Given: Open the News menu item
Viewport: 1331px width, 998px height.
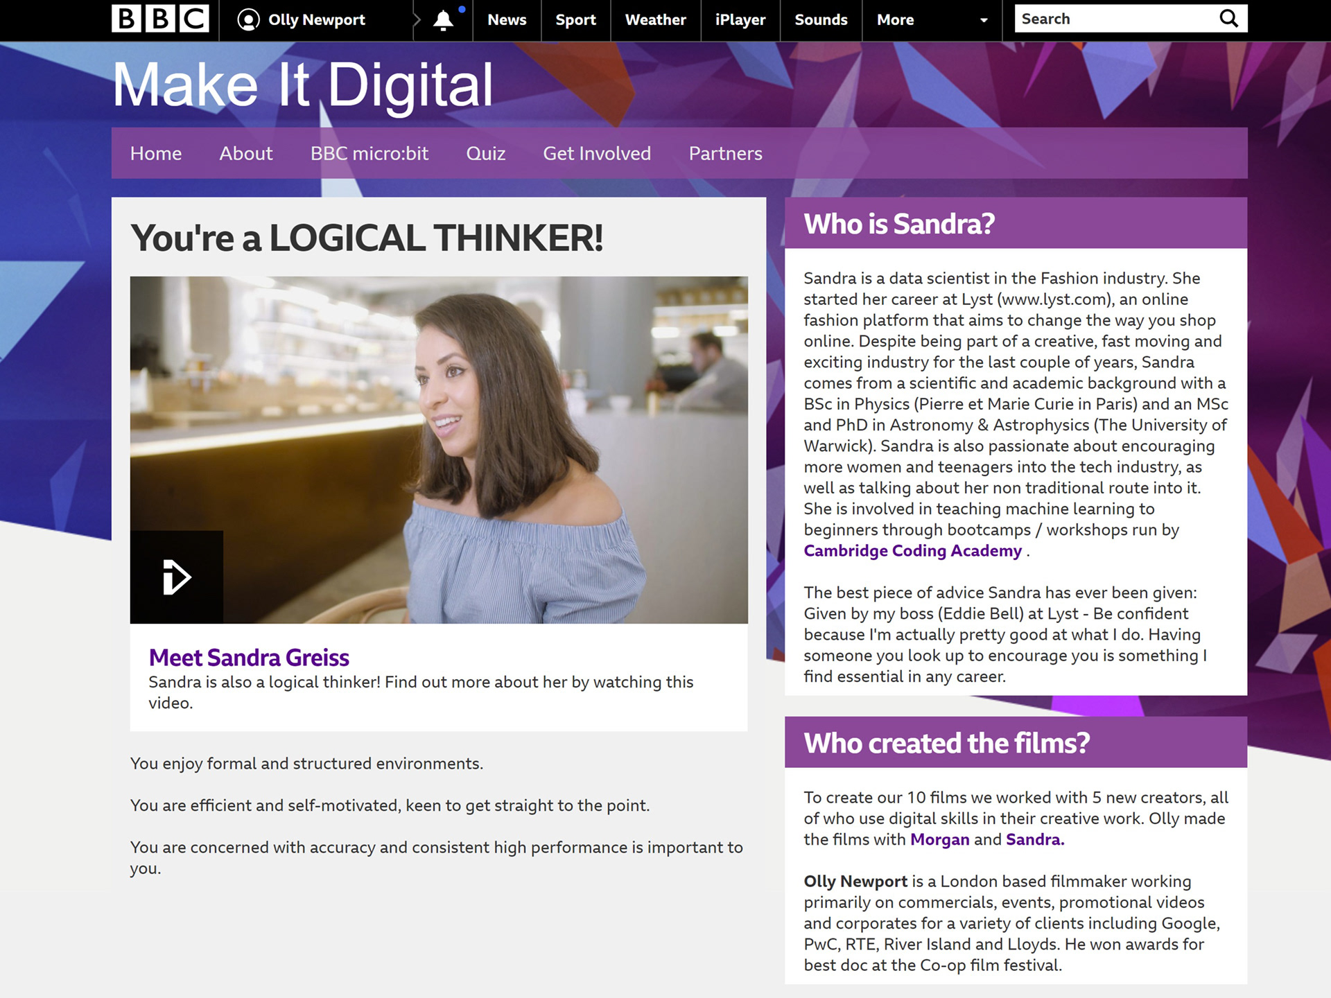Looking at the screenshot, I should point(507,19).
